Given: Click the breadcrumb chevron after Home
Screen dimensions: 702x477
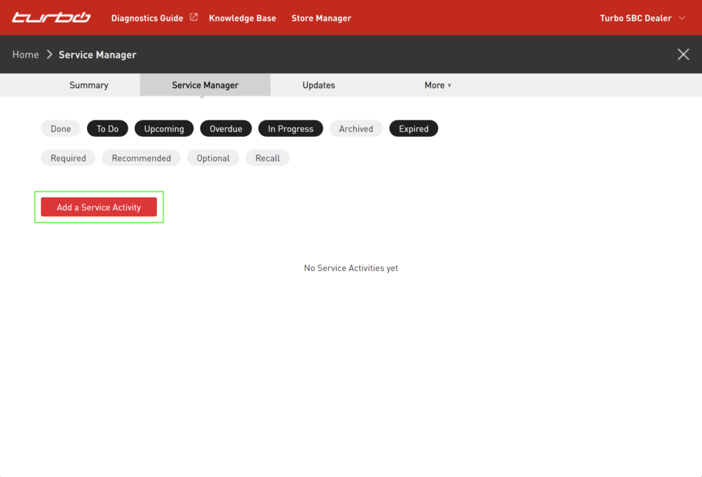Looking at the screenshot, I should click(49, 55).
